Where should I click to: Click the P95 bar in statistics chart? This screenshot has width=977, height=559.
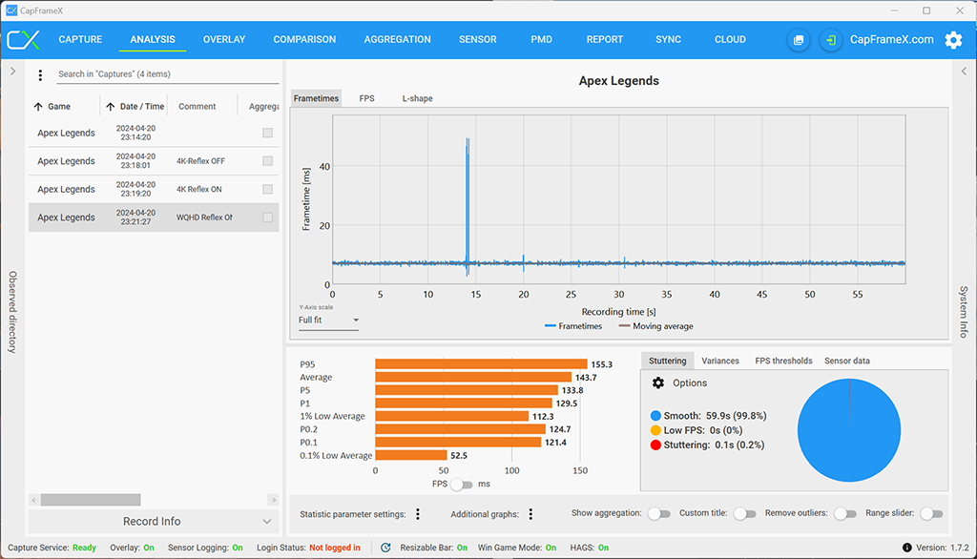(x=481, y=364)
